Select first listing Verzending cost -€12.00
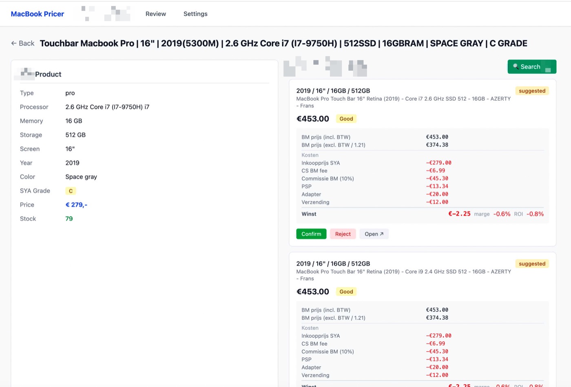 pos(437,202)
